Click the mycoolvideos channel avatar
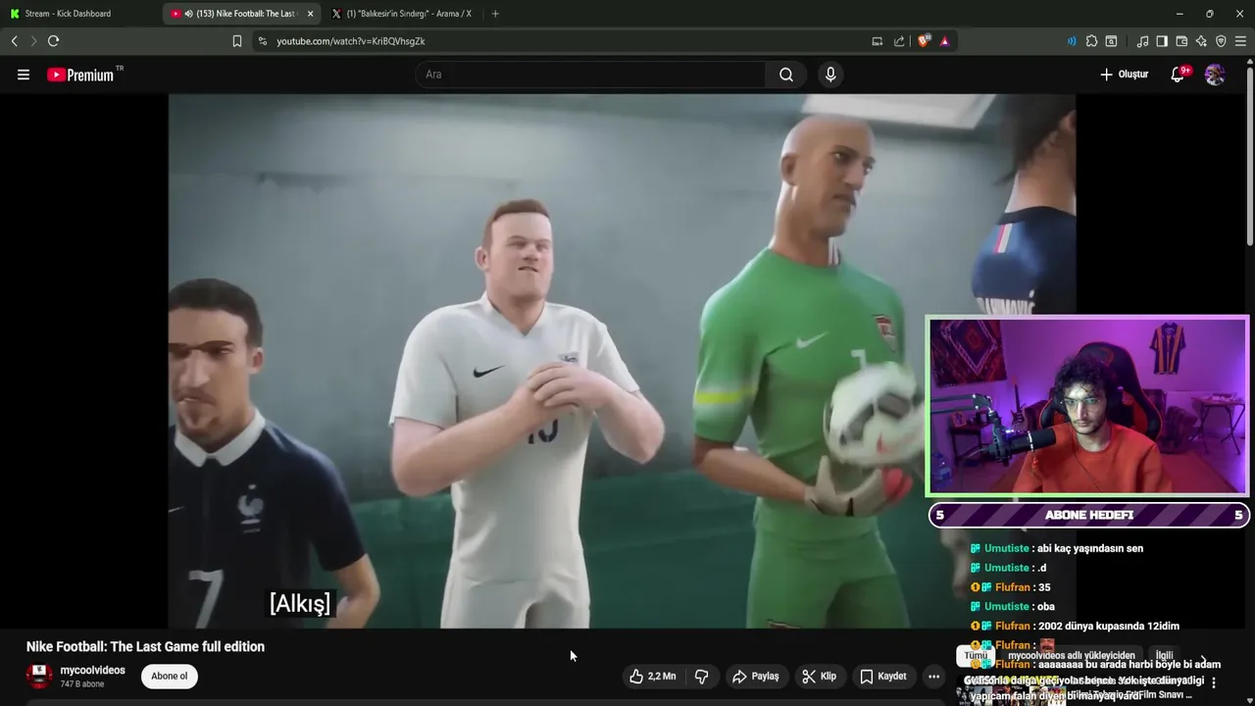Screen dimensions: 1255x706 [x=39, y=677]
